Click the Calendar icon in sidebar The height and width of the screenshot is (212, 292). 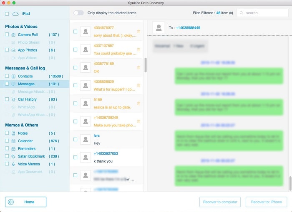tap(13, 141)
